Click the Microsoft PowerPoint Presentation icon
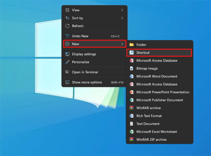The height and width of the screenshot is (156, 211). pos(131,92)
